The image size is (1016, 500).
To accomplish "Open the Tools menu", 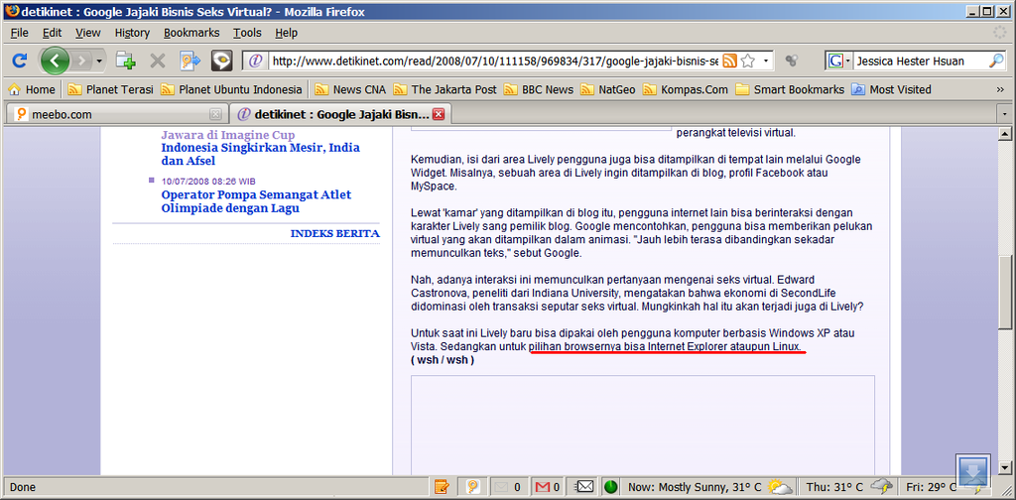I will point(247,33).
